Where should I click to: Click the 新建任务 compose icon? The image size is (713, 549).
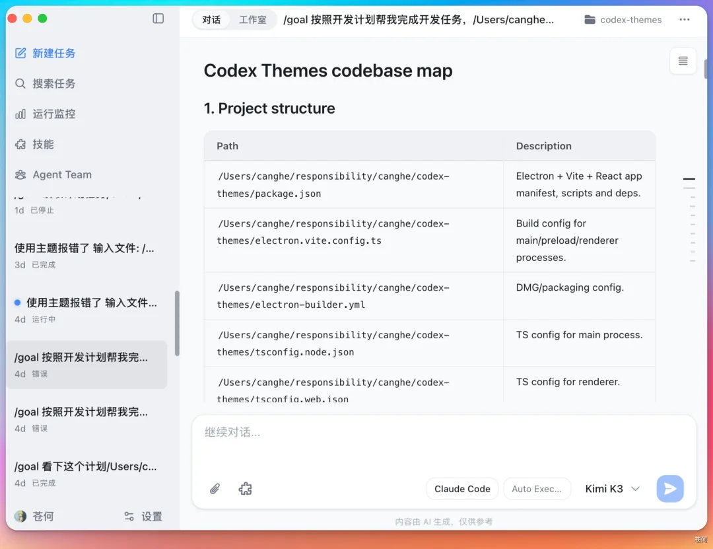click(20, 54)
